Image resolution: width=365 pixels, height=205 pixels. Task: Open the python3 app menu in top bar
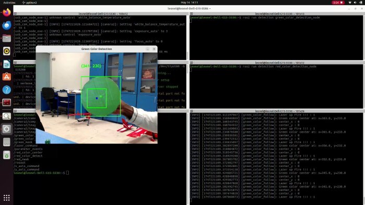point(29,3)
